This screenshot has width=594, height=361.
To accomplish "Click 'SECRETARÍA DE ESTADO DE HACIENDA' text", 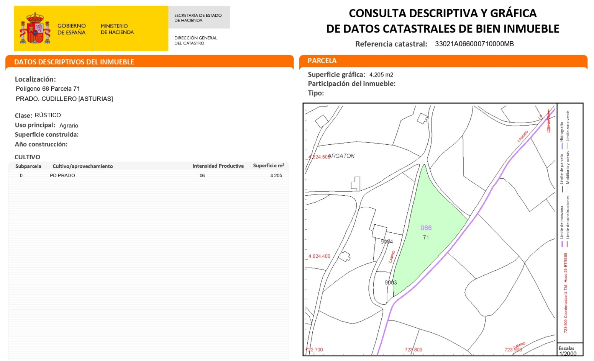I will [198, 18].
